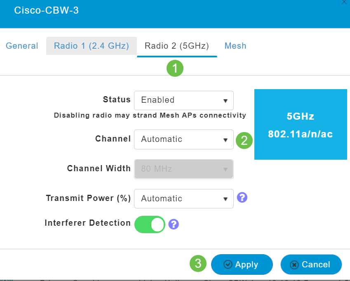The image size is (350, 281).
Task: Click the grayed Channel Width 80 MHz control
Action: [183, 169]
